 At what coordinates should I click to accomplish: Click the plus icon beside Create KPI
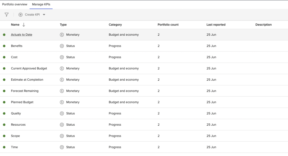pos(21,15)
